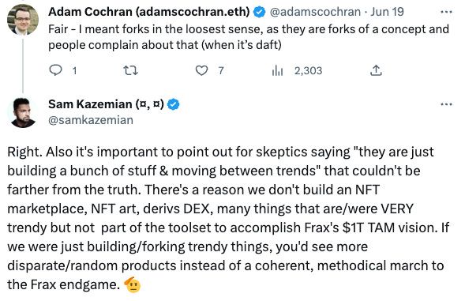Open the view analytics bar chart icon

pos(277,70)
